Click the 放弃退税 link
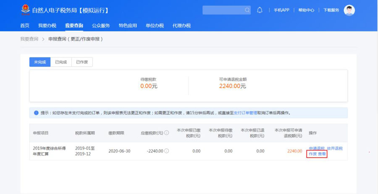Screen dimensions: 378x194 pos(335,148)
